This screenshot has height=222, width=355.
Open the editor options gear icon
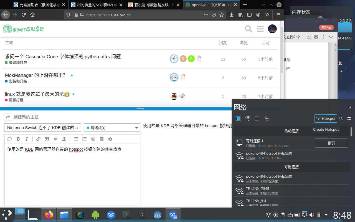click(x=110, y=139)
